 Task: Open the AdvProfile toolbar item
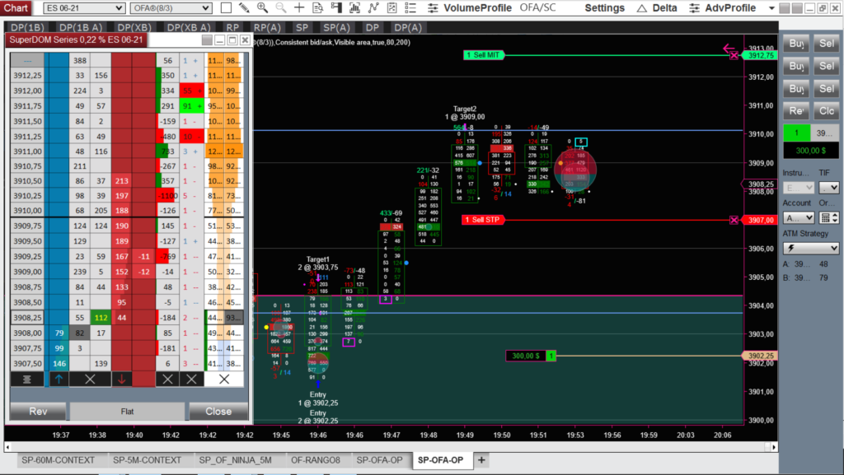pos(723,8)
